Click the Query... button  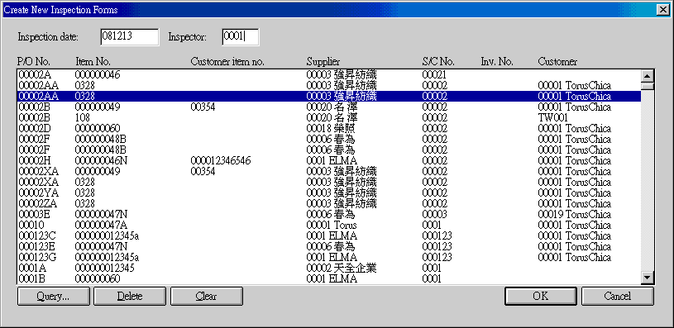(53, 297)
